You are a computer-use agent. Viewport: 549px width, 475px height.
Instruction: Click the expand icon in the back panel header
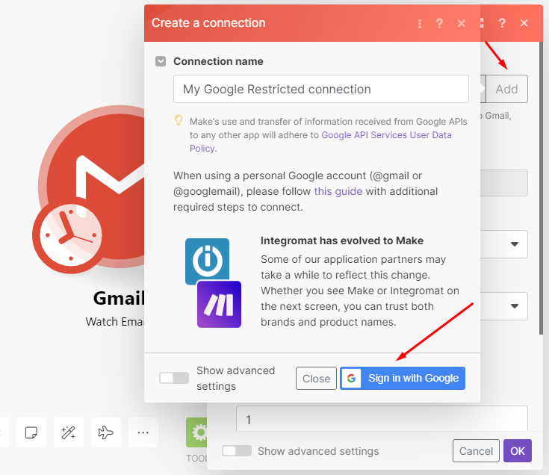(x=482, y=23)
